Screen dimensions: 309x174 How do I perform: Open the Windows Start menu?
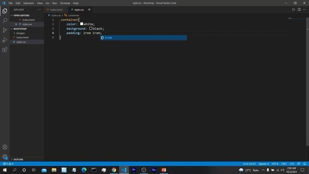[x=5, y=170]
